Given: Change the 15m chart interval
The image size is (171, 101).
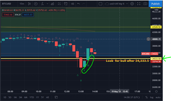Looking at the screenshot, I should click(x=22, y=4).
